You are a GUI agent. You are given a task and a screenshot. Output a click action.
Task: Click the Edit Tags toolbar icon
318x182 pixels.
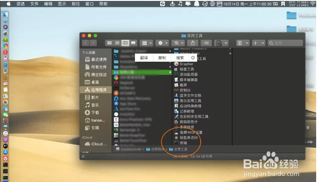pos(206,43)
